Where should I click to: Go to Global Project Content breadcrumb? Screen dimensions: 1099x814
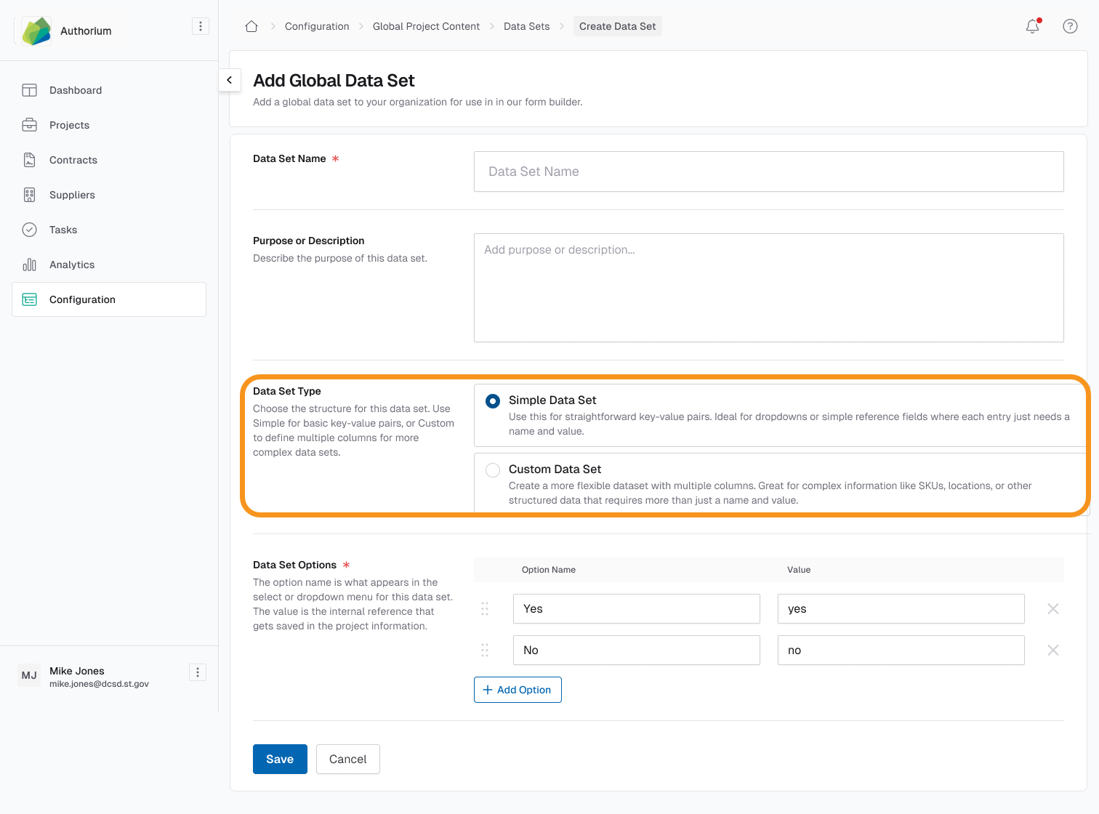pyautogui.click(x=426, y=26)
